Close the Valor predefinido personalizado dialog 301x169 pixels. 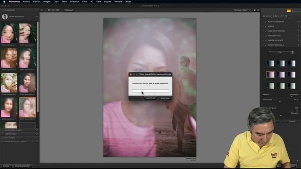point(131,74)
